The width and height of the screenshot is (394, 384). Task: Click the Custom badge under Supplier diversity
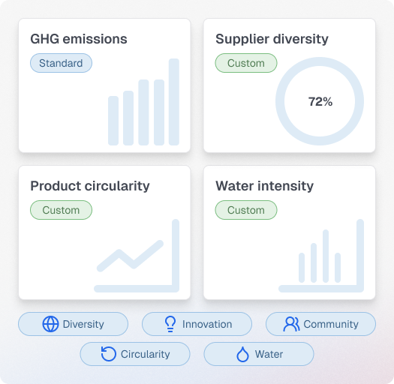(x=246, y=63)
